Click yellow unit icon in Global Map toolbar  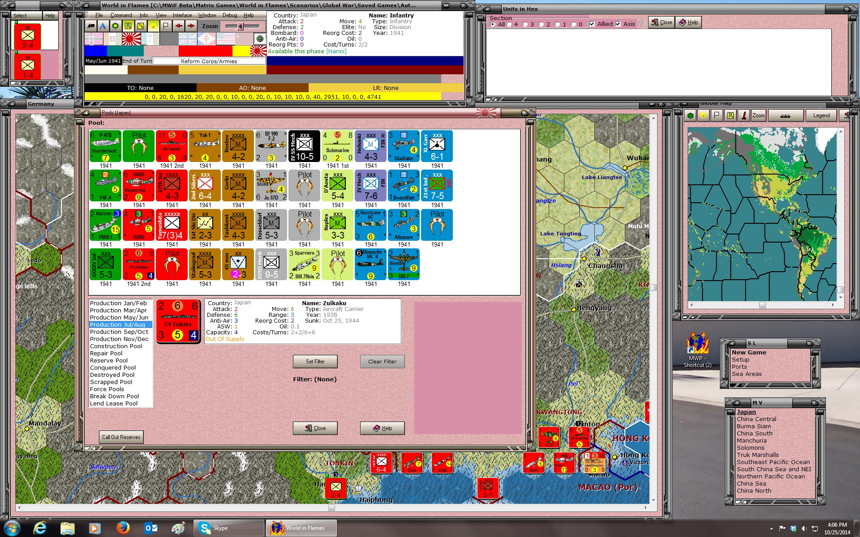pos(731,115)
